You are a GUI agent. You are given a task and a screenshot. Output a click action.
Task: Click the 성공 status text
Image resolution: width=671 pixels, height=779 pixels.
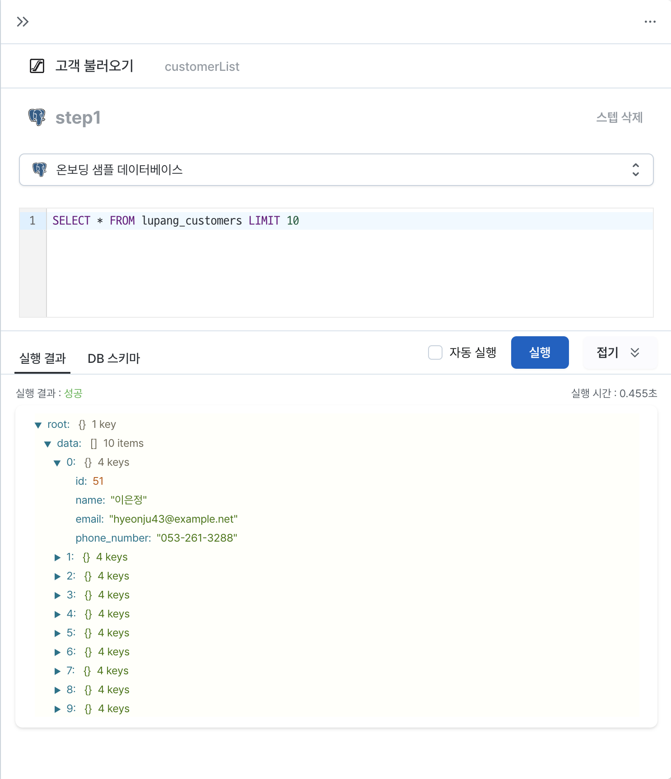[x=73, y=393]
